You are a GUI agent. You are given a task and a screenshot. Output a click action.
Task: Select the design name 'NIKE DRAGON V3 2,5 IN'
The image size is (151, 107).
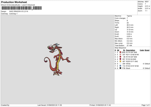[19, 11]
